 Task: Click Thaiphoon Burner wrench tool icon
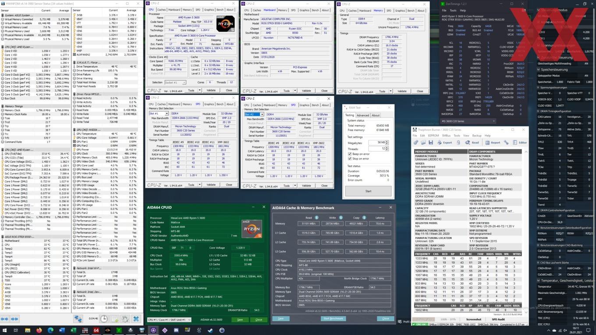506,143
